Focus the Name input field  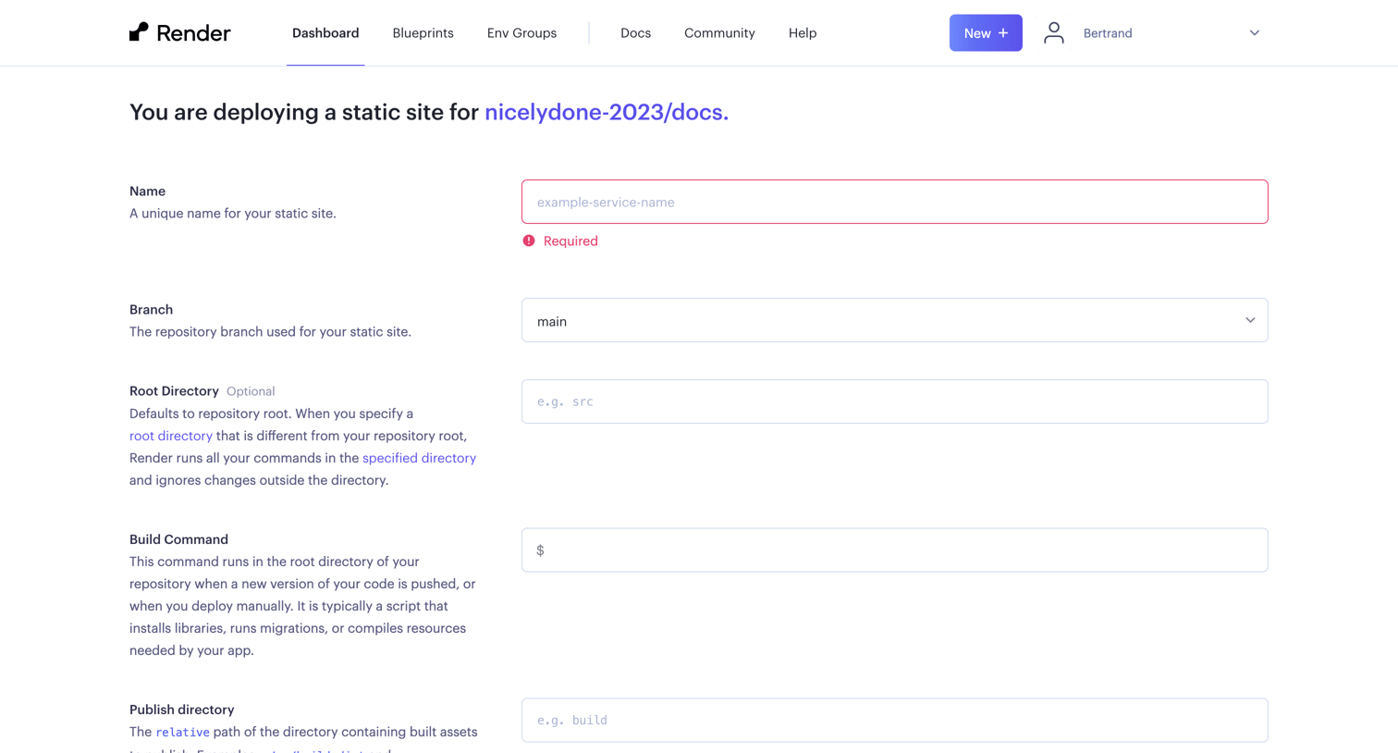tap(894, 202)
